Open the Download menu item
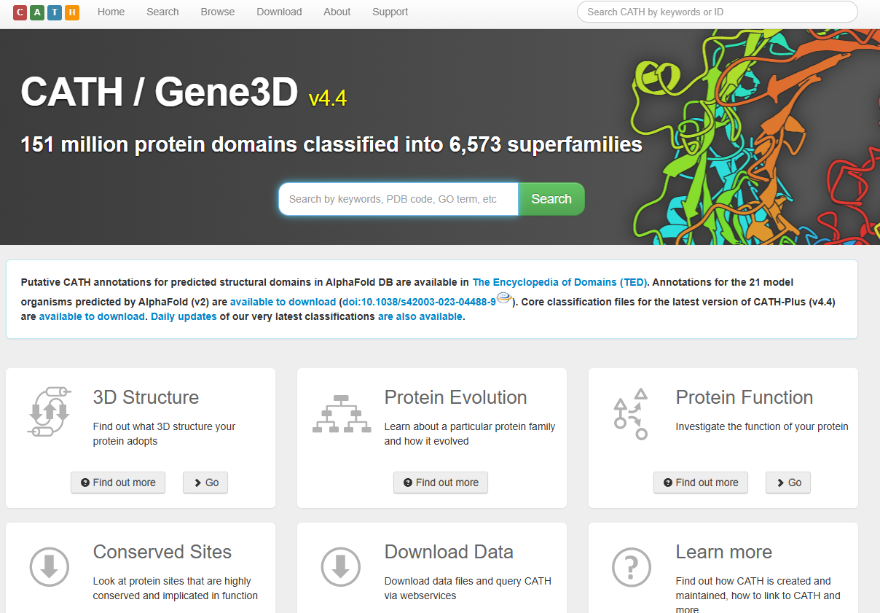This screenshot has width=880, height=613. pyautogui.click(x=279, y=12)
